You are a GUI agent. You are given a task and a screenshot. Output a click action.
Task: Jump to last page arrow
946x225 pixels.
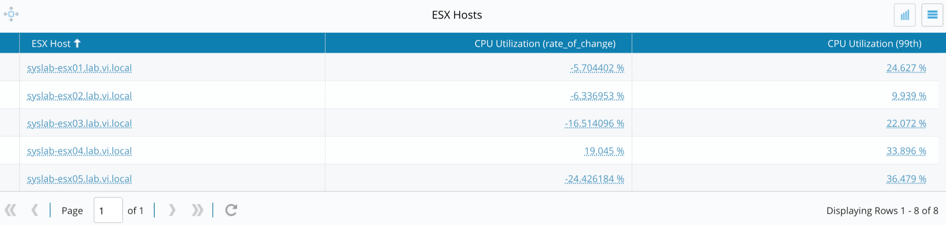pyautogui.click(x=197, y=210)
